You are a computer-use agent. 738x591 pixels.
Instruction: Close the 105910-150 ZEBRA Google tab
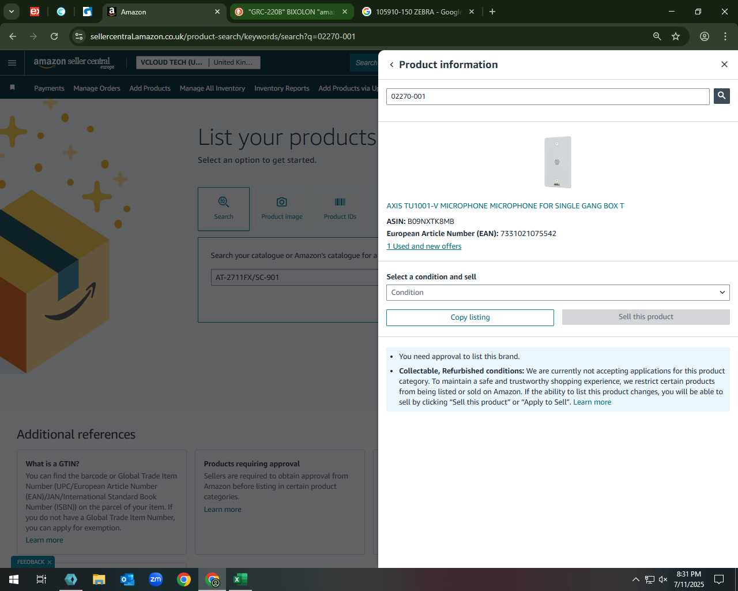472,12
